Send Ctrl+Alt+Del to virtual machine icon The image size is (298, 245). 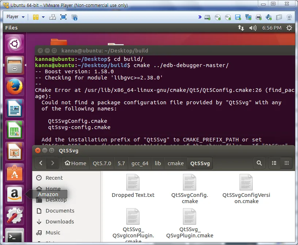pyautogui.click(x=53, y=17)
